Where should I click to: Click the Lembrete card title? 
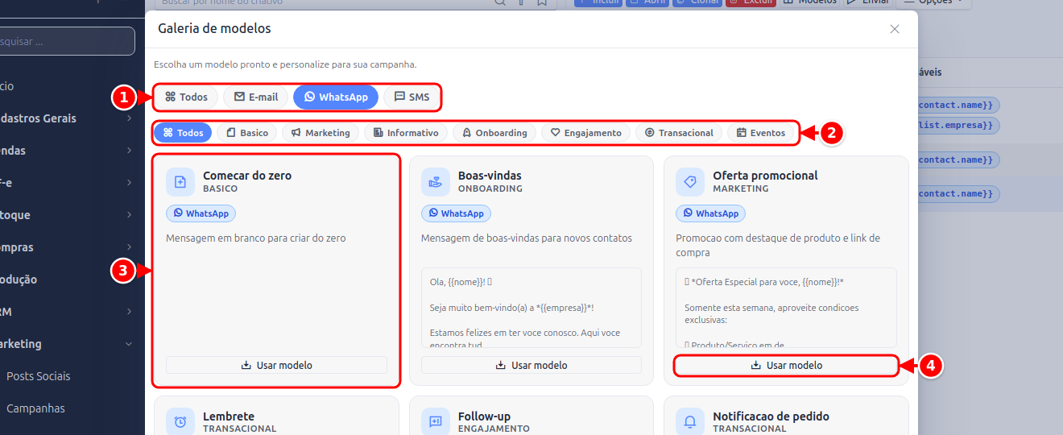(229, 416)
